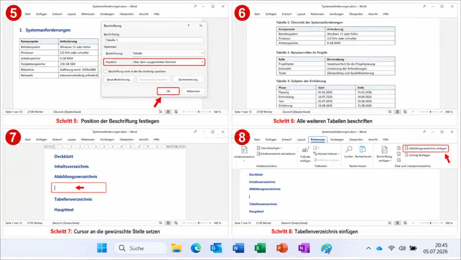The image size is (461, 260).
Task: Launch Excel from the taskbar
Action: (x=260, y=248)
